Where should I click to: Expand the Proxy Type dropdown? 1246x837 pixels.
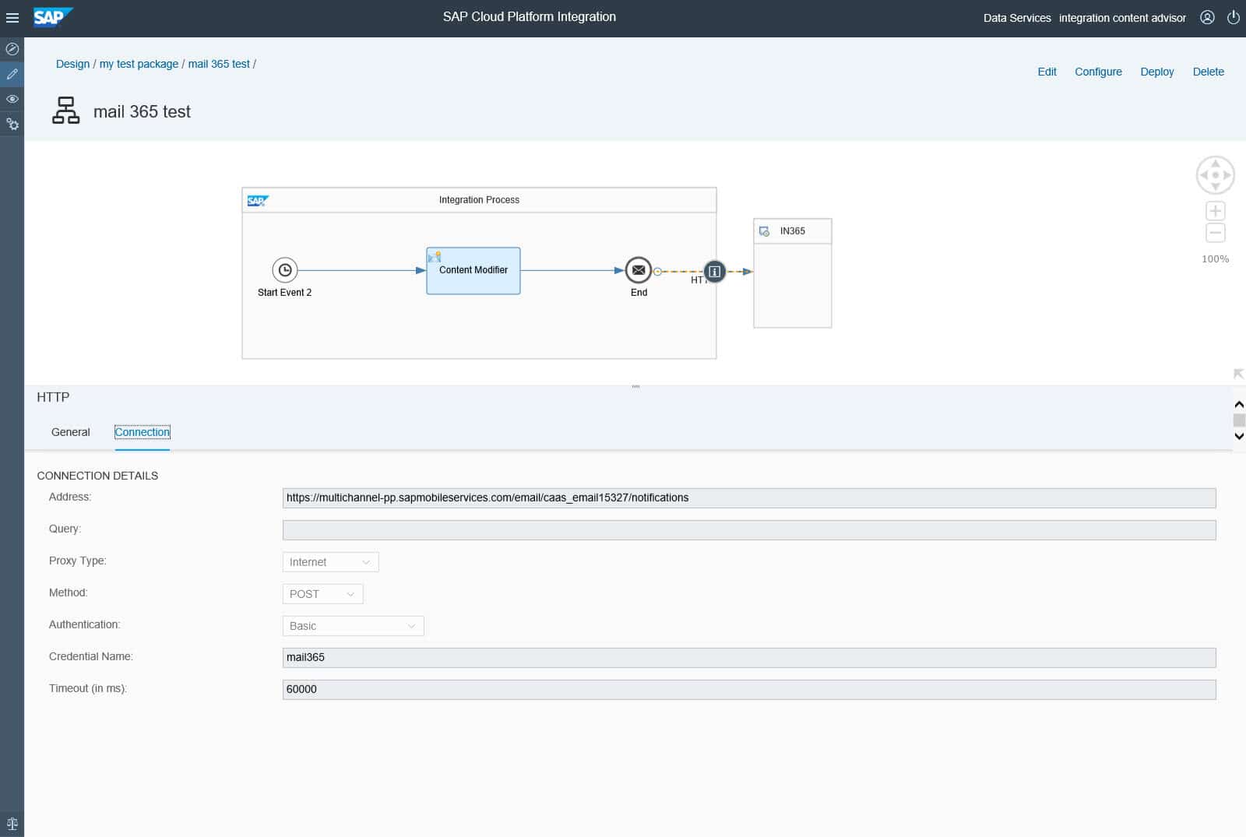click(330, 562)
